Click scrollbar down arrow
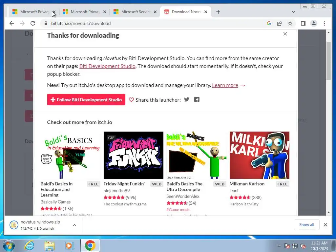 pyautogui.click(x=328, y=213)
